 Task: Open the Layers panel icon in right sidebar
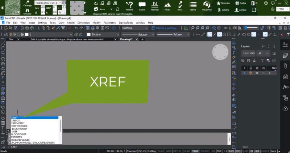tap(285, 55)
